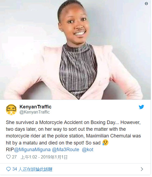Open the @Ma3Route mention
Image resolution: width=152 pixels, height=177 pixels.
(65, 150)
